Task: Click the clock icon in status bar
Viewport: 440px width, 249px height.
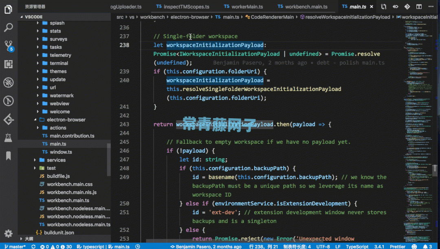Action: [138, 247]
